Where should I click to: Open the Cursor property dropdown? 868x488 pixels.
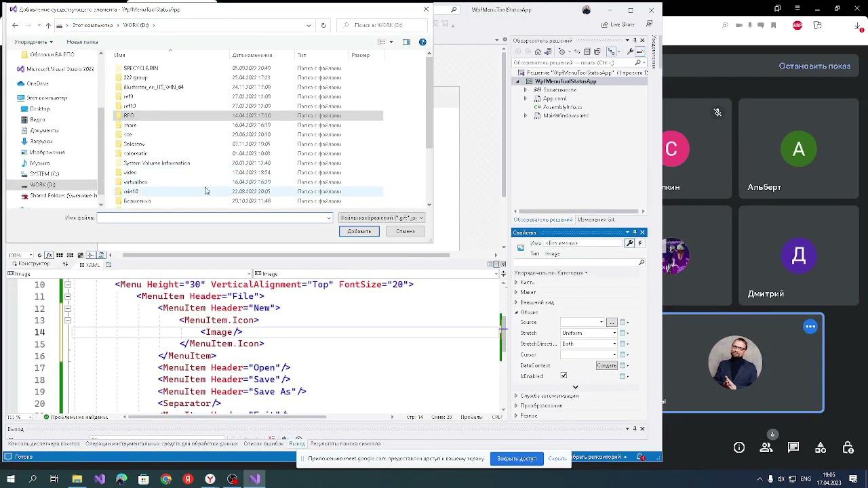[x=589, y=354]
